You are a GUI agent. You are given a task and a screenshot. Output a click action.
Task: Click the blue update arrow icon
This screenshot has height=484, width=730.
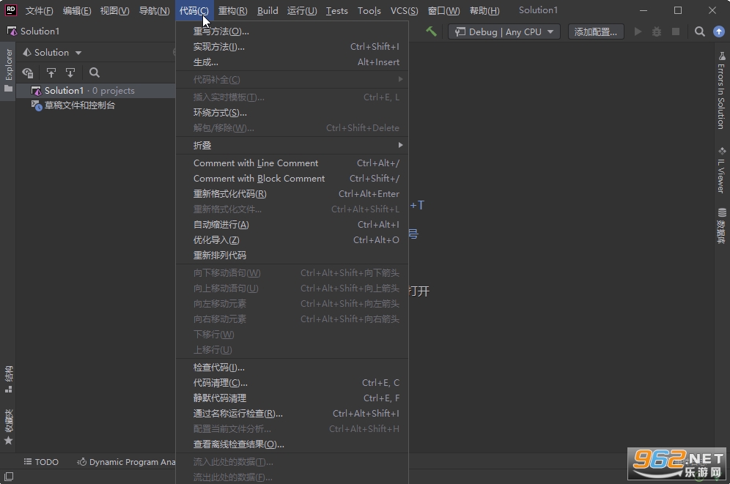coord(719,31)
